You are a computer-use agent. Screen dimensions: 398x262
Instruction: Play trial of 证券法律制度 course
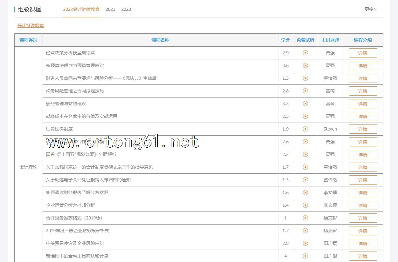pos(305,129)
